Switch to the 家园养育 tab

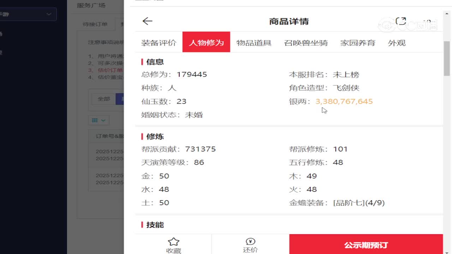[x=358, y=43]
